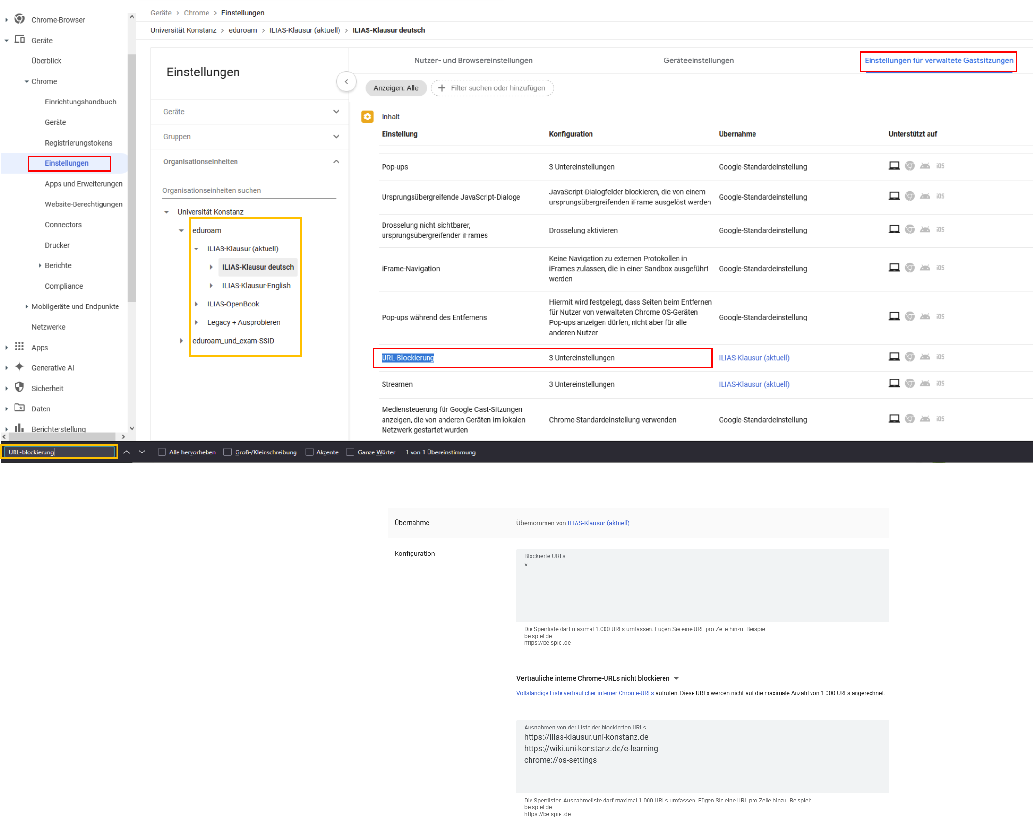The image size is (1033, 831).
Task: Click the Chrome-Browser icon in sidebar
Action: (x=19, y=19)
